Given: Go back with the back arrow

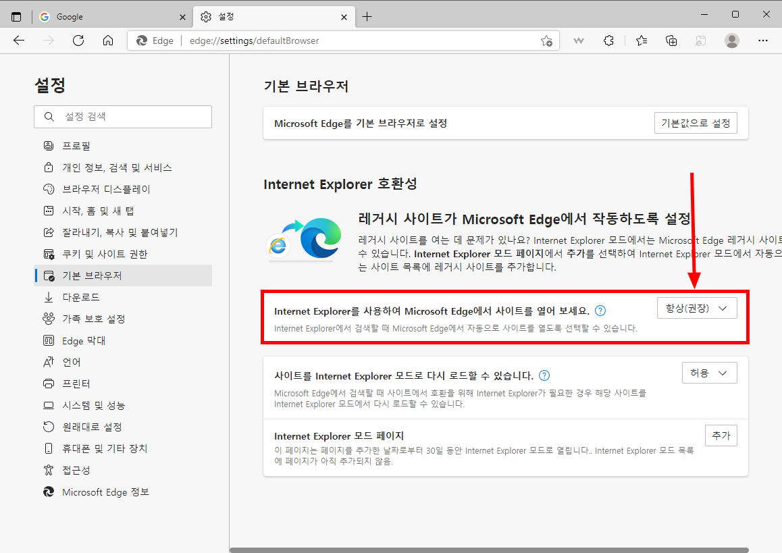Looking at the screenshot, I should (x=19, y=41).
